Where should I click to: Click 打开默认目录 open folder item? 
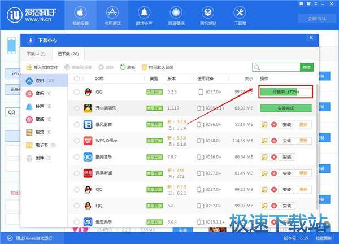coord(158,67)
